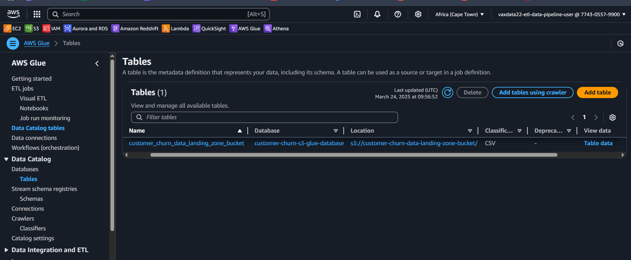Screen dimensions: 631x260
Task: Click the AWS logo home icon
Action: point(14,14)
